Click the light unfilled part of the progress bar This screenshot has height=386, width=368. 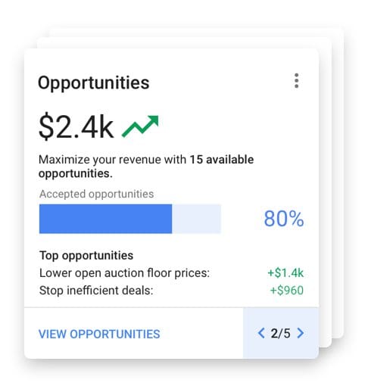point(196,219)
